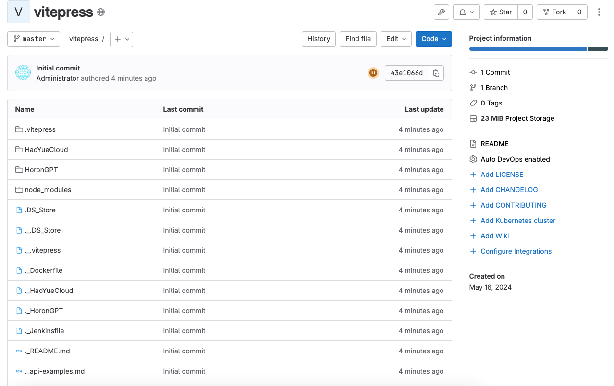Click the Administrator avatar on the commit

tap(23, 72)
